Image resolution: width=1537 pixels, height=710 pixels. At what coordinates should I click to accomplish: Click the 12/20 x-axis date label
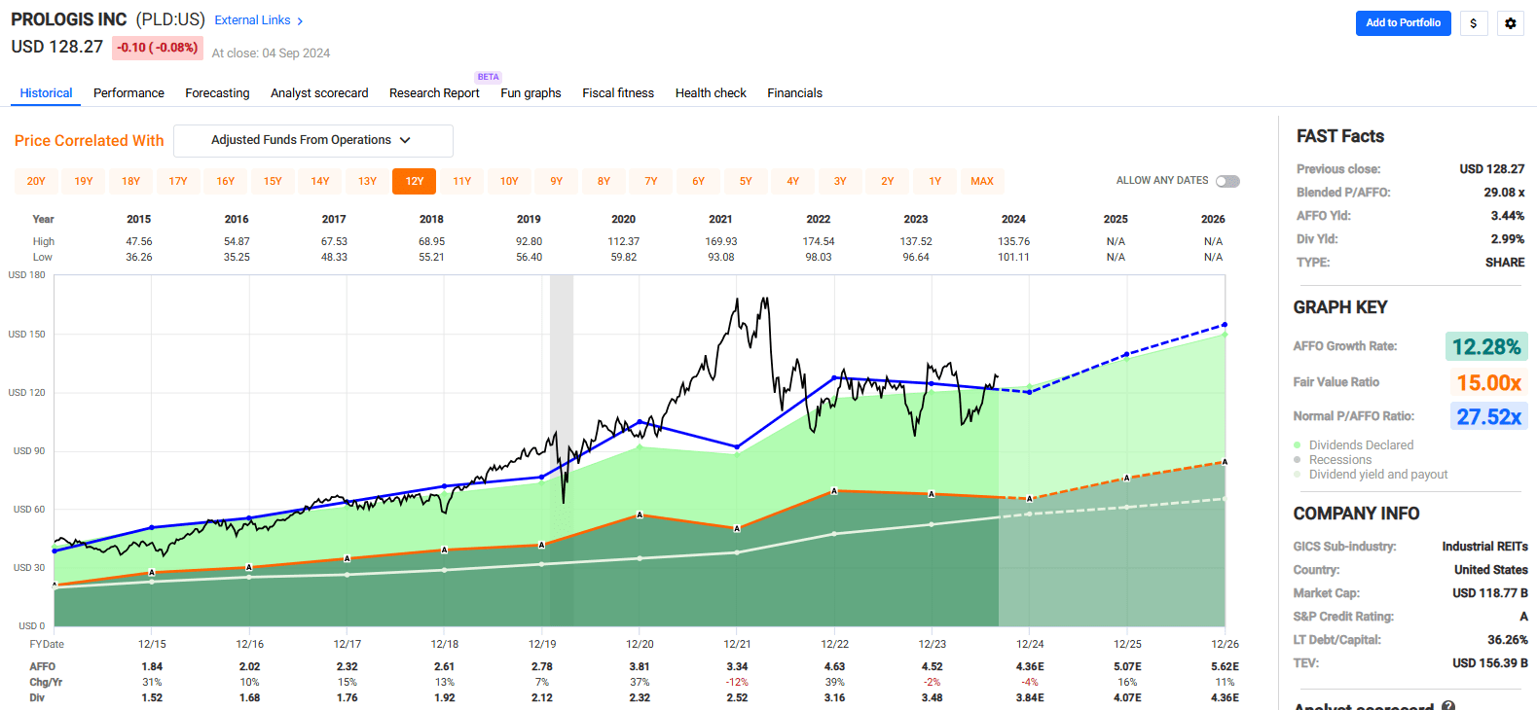point(640,645)
